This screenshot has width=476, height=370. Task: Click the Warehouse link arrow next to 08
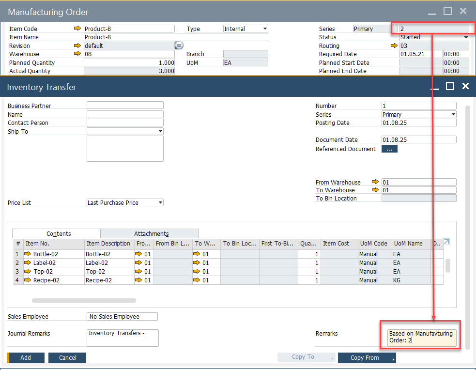coord(77,54)
